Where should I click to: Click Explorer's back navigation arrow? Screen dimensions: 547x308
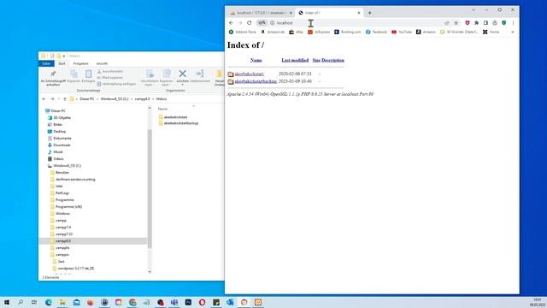(44, 99)
